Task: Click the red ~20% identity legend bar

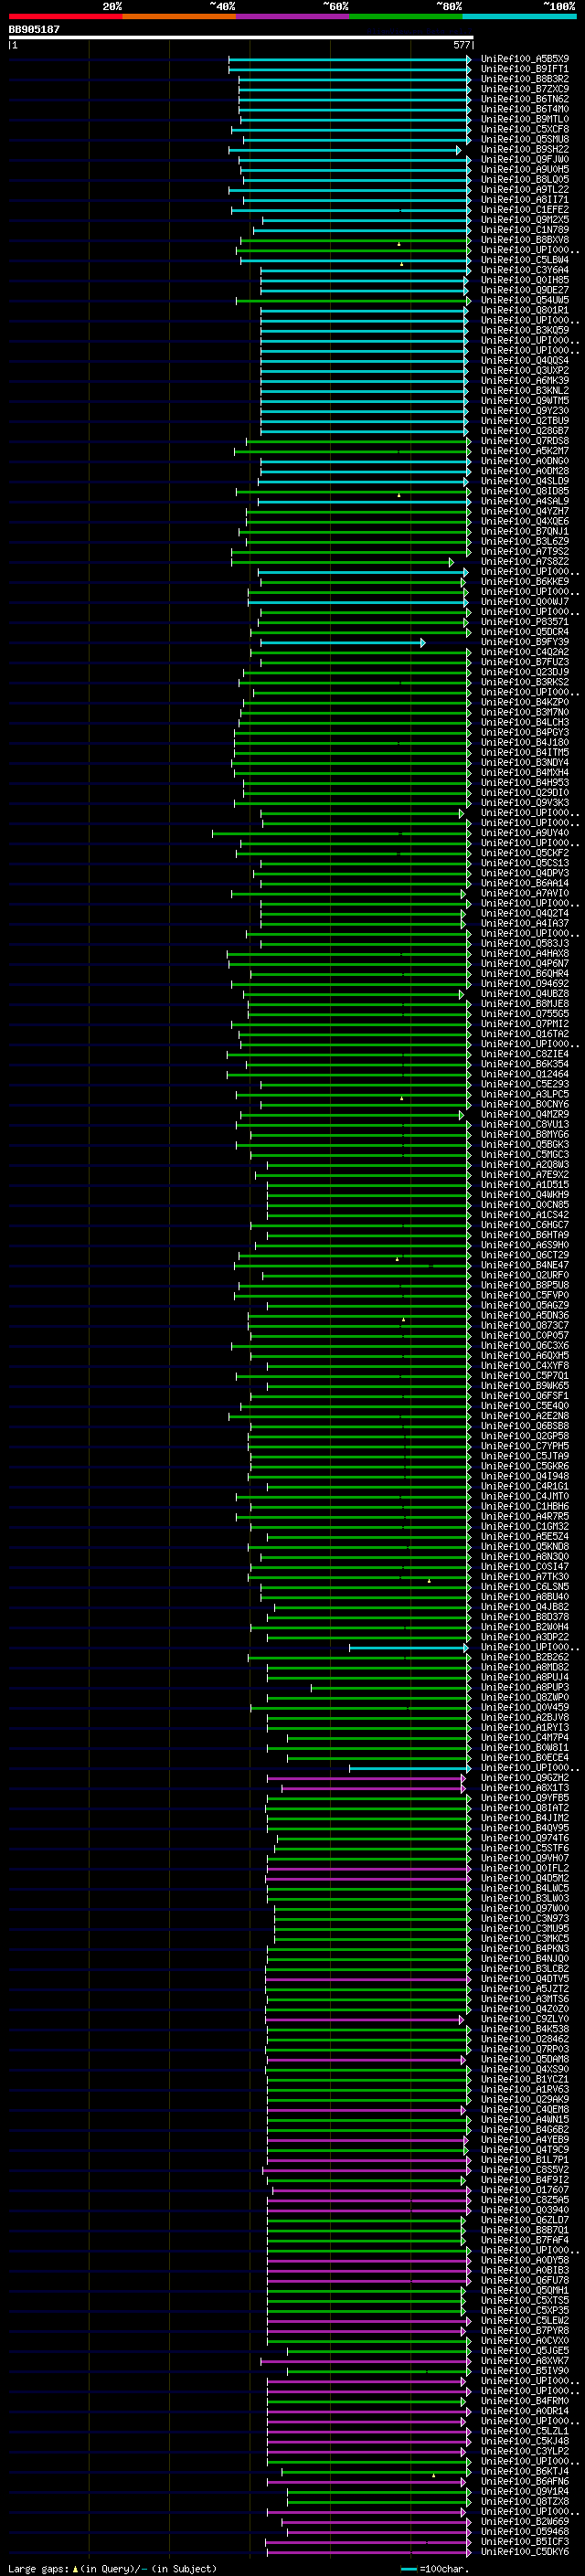Action: tap(65, 16)
